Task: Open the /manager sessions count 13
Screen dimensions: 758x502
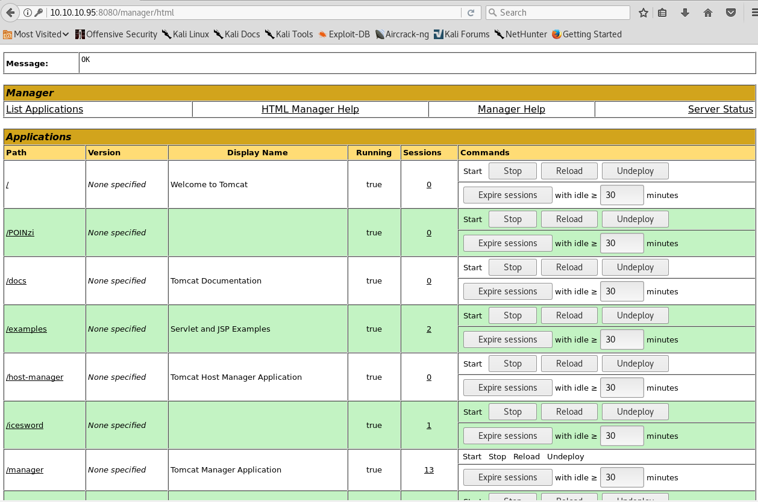Action: [428, 470]
